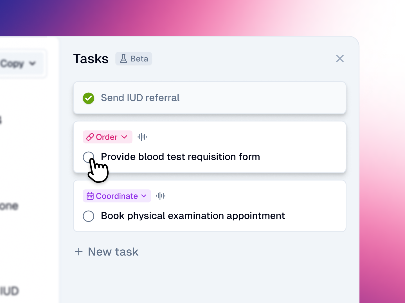Click the Order category label
This screenshot has height=303, width=405.
[107, 137]
